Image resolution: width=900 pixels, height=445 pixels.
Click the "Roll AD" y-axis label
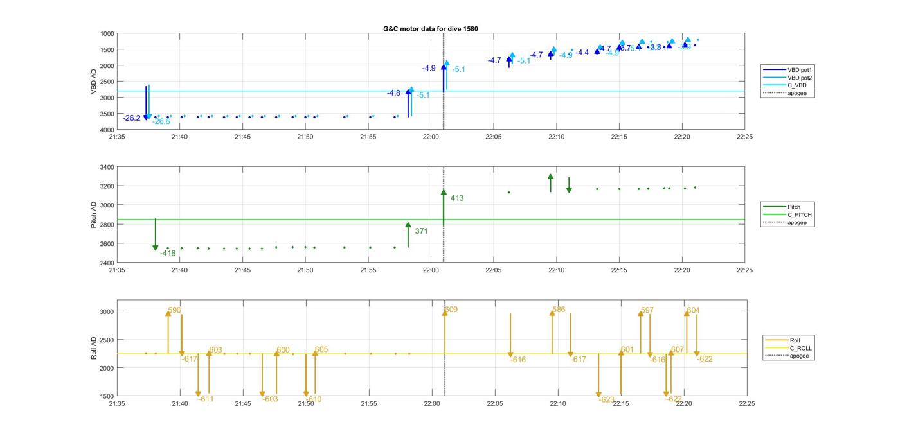pos(94,347)
